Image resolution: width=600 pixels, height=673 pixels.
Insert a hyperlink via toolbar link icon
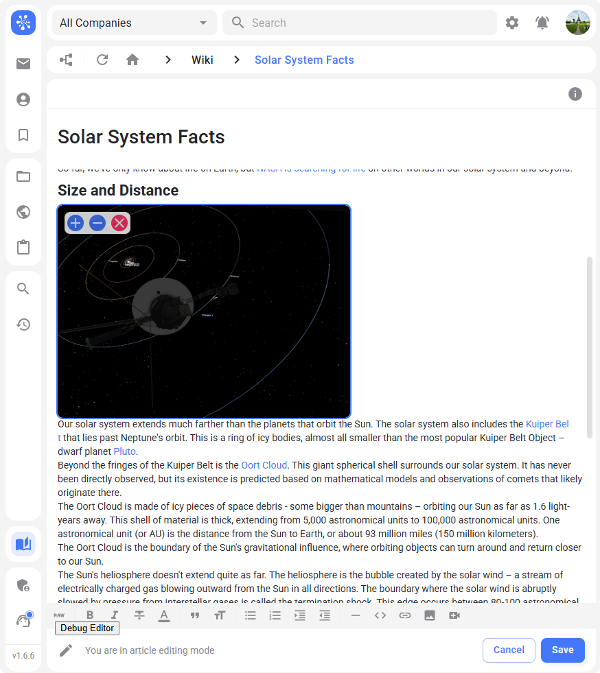tap(405, 615)
